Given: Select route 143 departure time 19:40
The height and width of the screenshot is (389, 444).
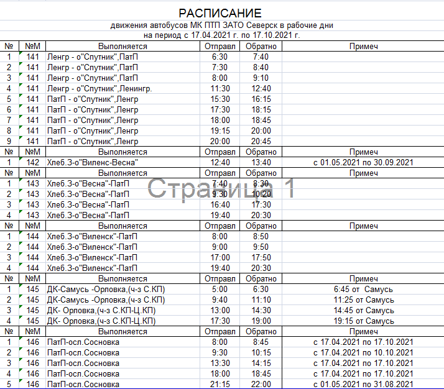Looking at the screenshot, I should (220, 215).
